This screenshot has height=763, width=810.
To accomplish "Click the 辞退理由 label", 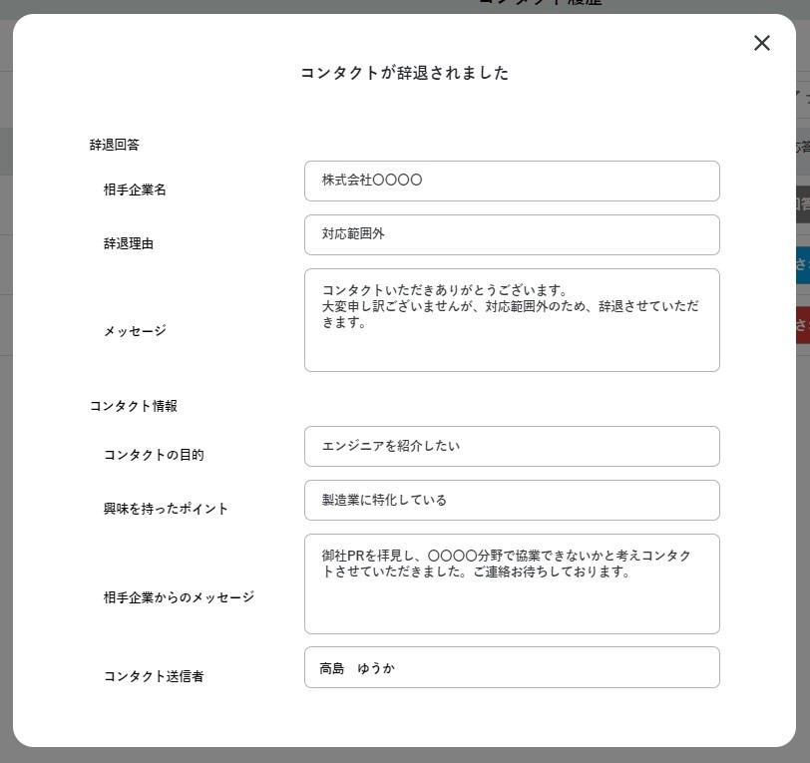I will (x=129, y=243).
